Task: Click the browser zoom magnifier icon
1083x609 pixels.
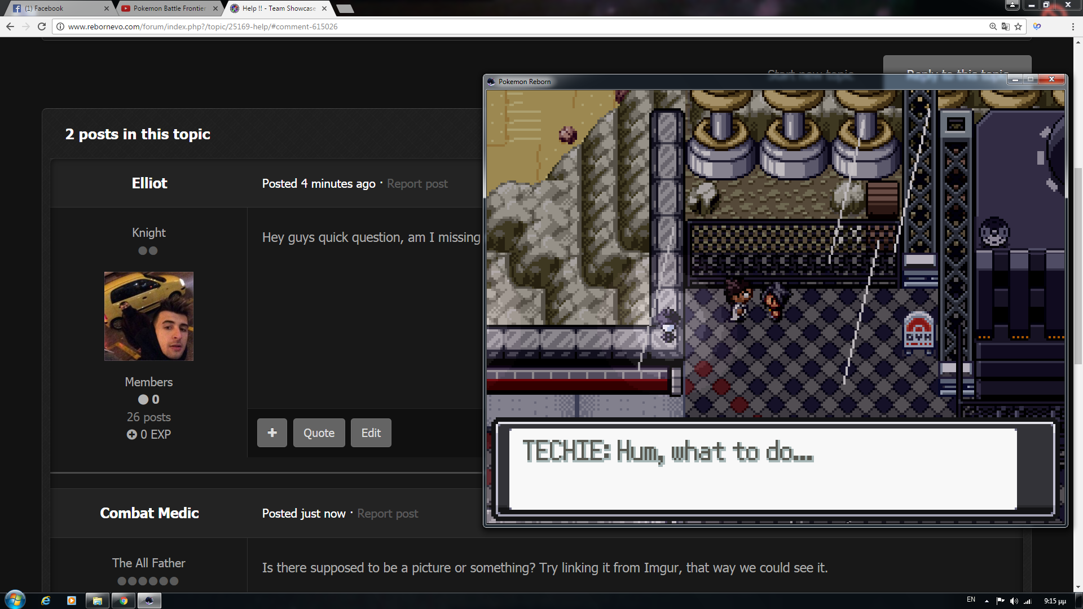Action: (x=993, y=27)
